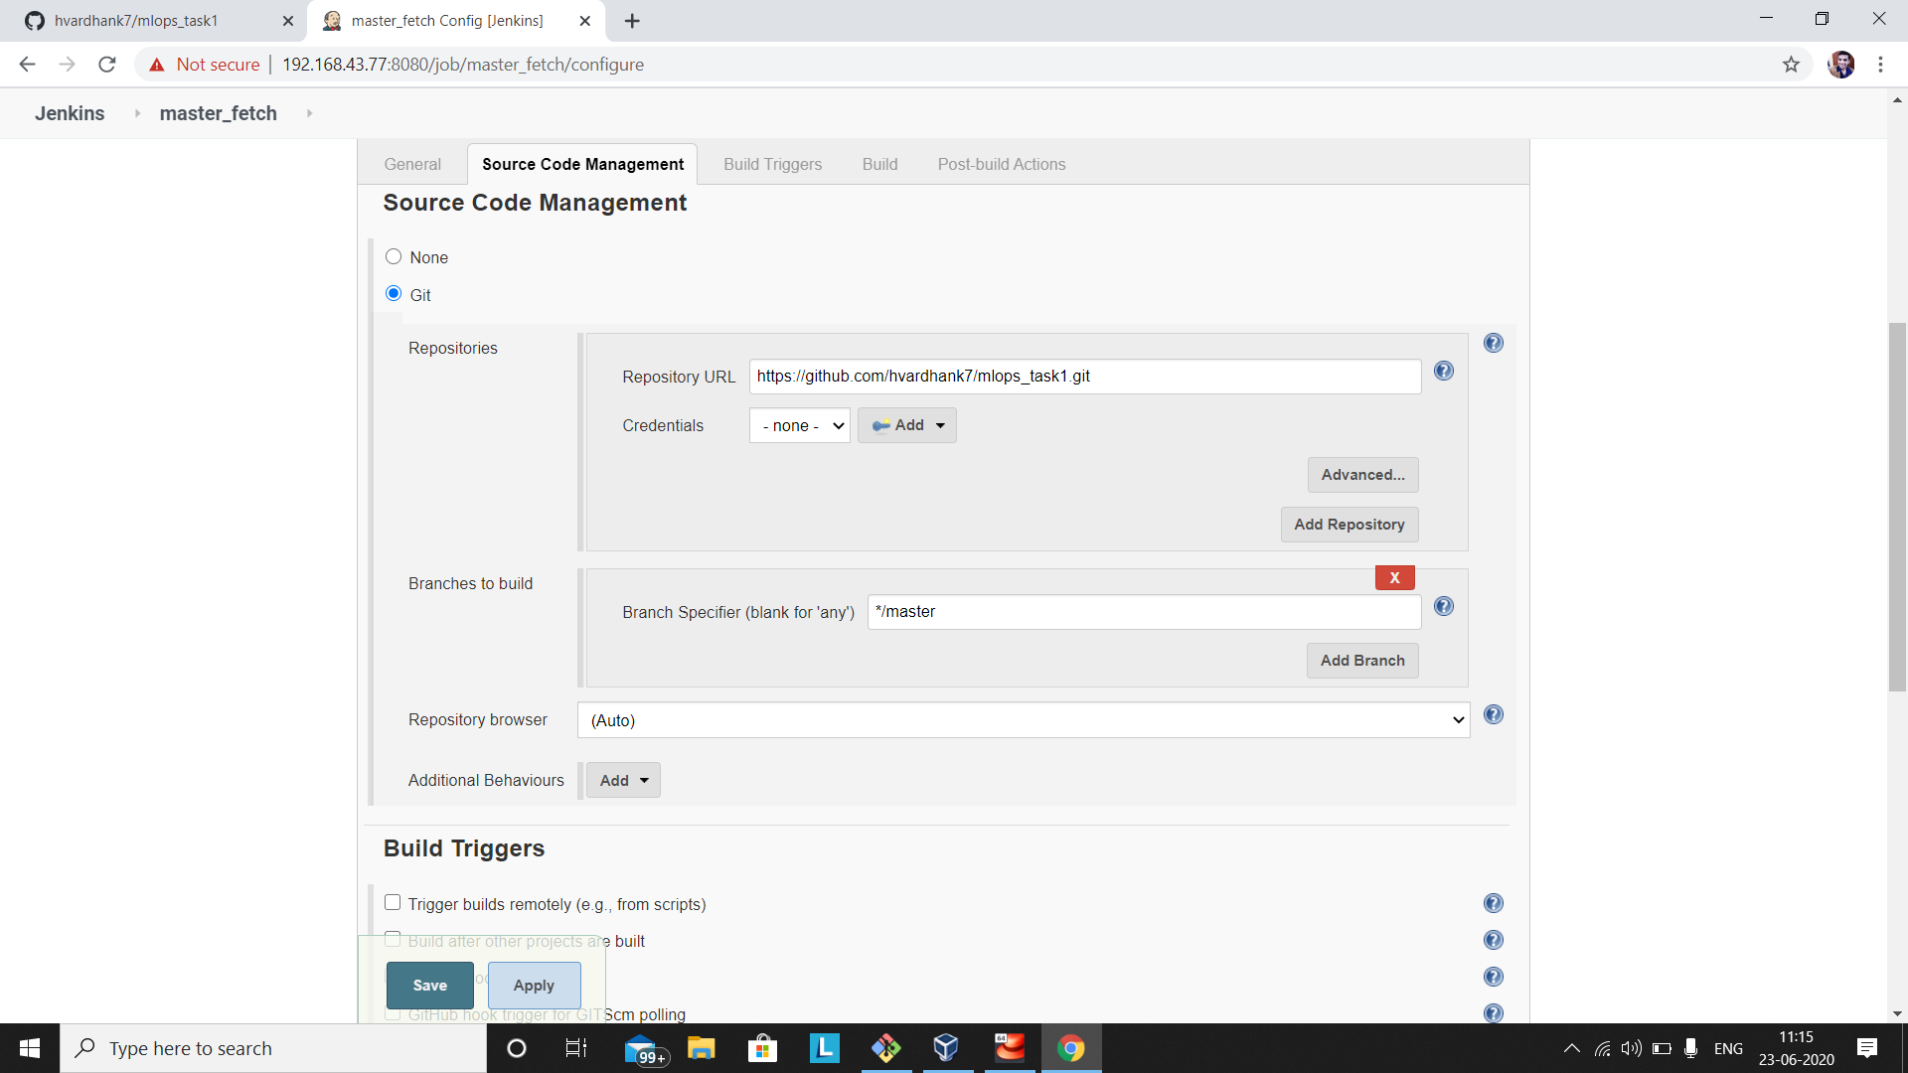Screen dimensions: 1908x1073
Task: Launch Git GUI from the taskbar
Action: tap(885, 1048)
